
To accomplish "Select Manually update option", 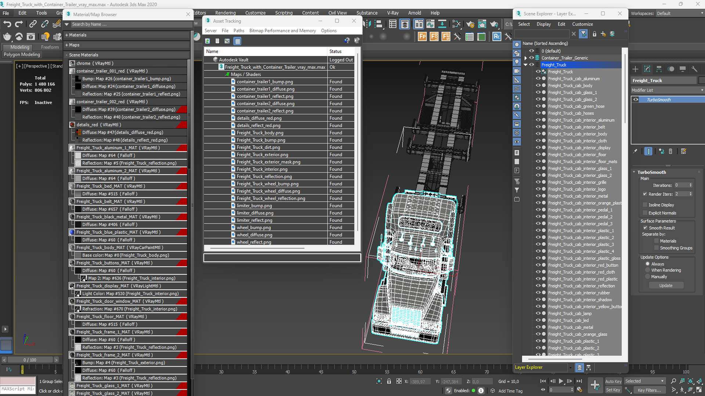I will pyautogui.click(x=648, y=277).
